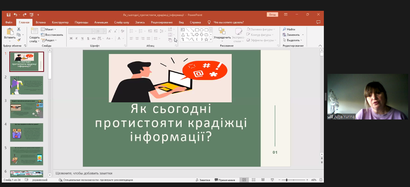Click Найти to search the presentation
410x187 pixels.
pos(289,29)
